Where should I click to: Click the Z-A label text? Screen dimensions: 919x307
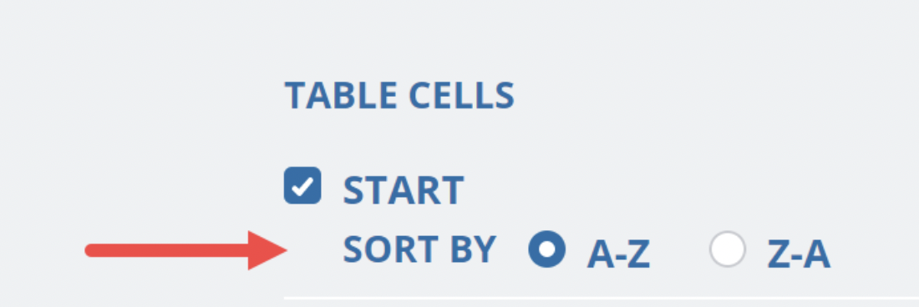point(799,254)
